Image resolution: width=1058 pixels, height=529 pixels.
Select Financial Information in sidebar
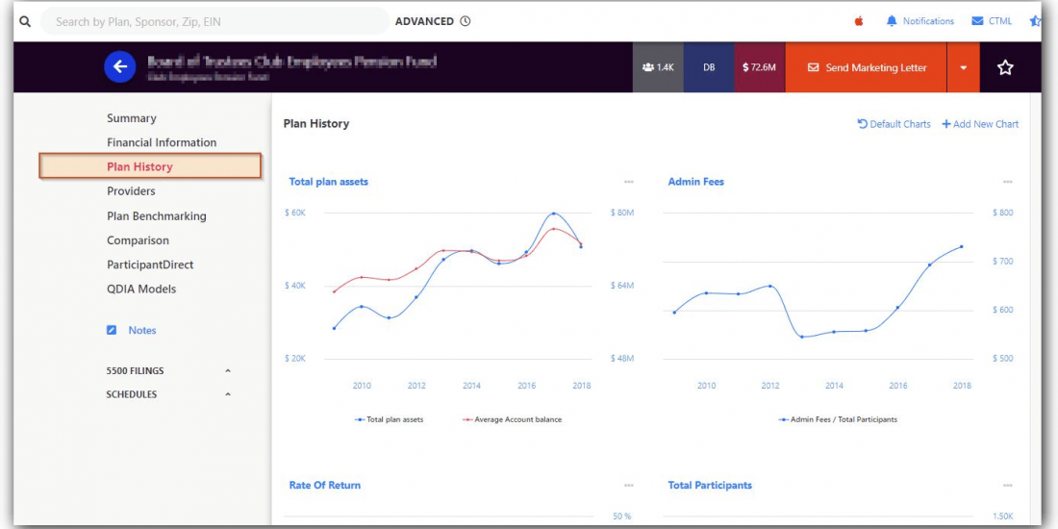(x=162, y=142)
